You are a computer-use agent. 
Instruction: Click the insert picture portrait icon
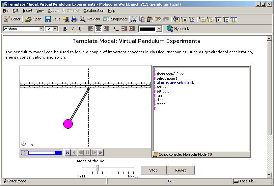pyautogui.click(x=192, y=19)
